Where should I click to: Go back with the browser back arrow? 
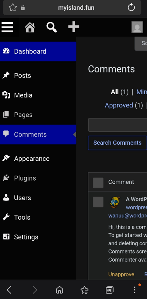[9, 290]
